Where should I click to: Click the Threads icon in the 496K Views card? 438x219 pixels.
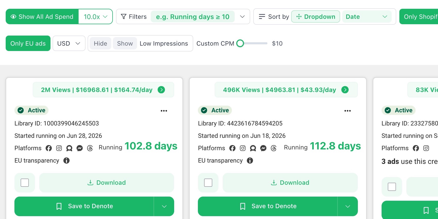pyautogui.click(x=274, y=148)
